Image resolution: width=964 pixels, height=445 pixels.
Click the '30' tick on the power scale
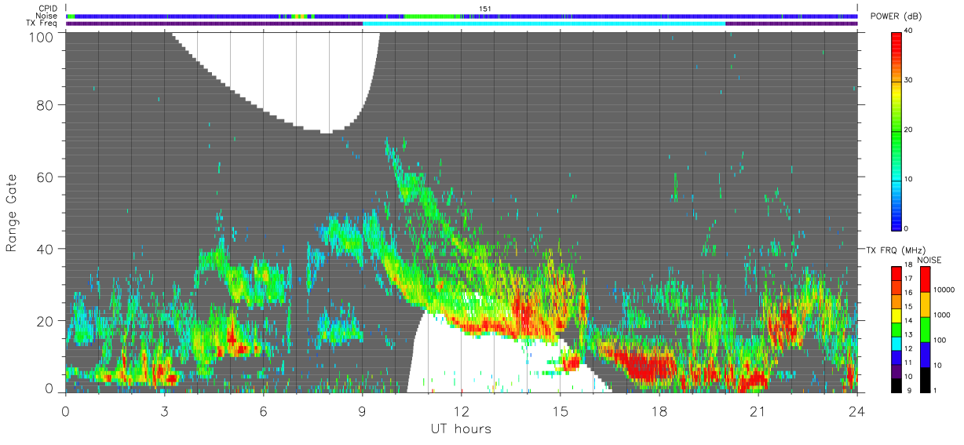point(908,80)
